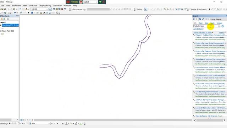Go back in the Search window

pyautogui.click(x=194, y=19)
